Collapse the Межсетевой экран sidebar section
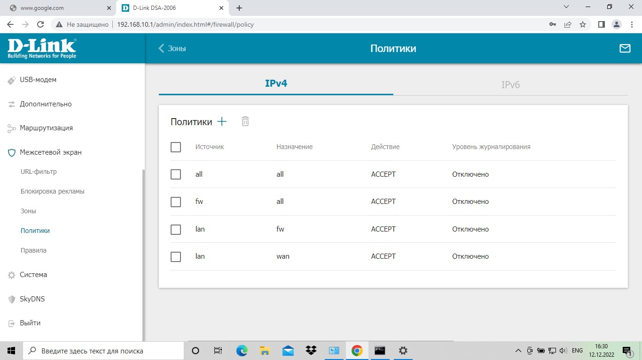The image size is (642, 360). coord(50,152)
